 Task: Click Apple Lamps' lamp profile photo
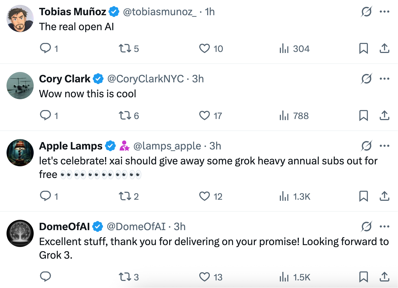[20, 153]
